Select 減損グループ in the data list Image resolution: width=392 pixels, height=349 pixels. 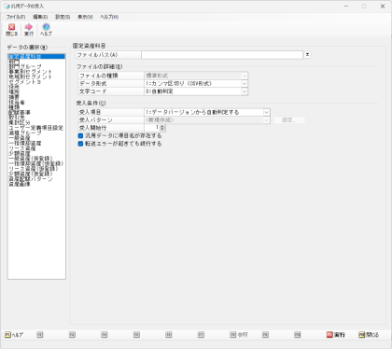pyautogui.click(x=25, y=133)
